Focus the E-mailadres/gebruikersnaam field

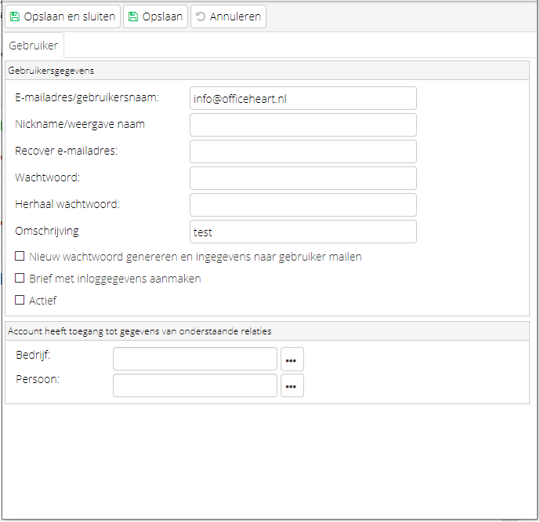point(303,98)
